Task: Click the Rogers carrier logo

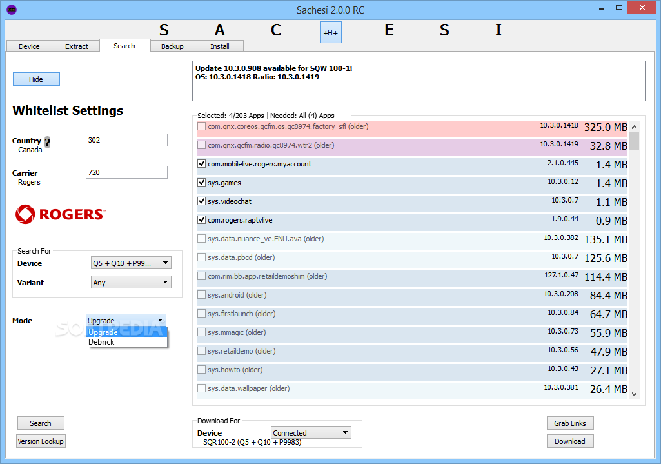Action: (60, 214)
